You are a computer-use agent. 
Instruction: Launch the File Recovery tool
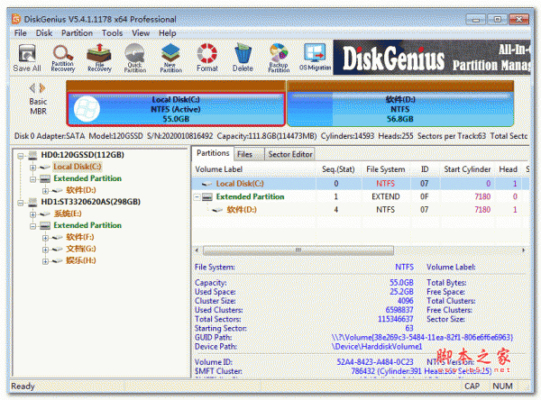click(99, 58)
